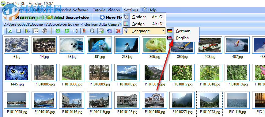Click the Select Source-Folder button

coord(68,17)
